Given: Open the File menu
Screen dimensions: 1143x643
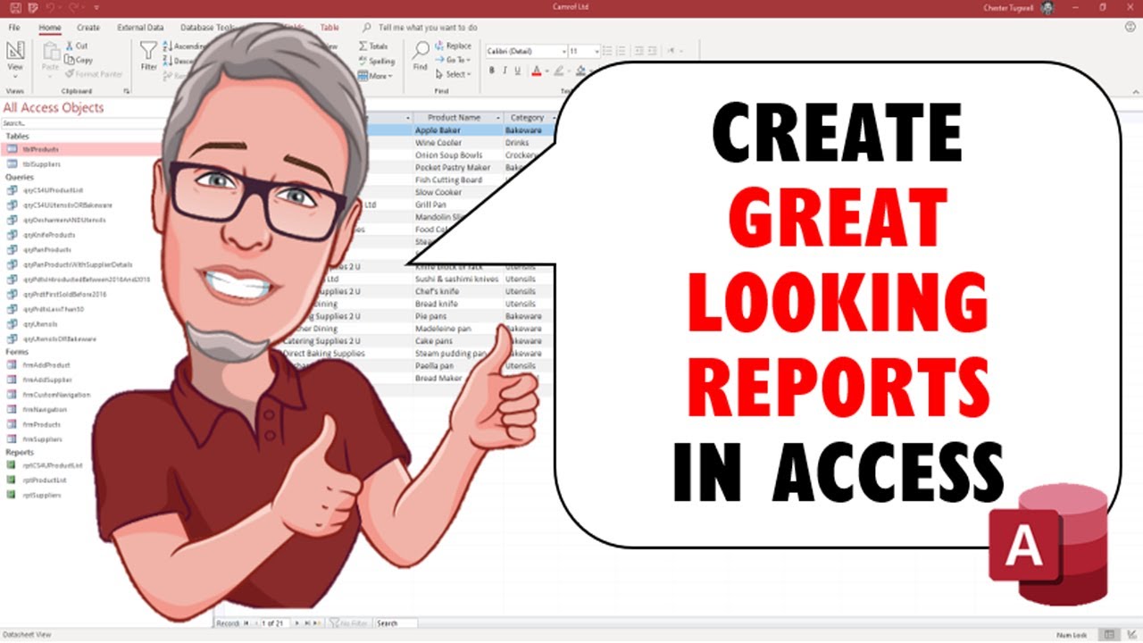Looking at the screenshot, I should point(14,28).
